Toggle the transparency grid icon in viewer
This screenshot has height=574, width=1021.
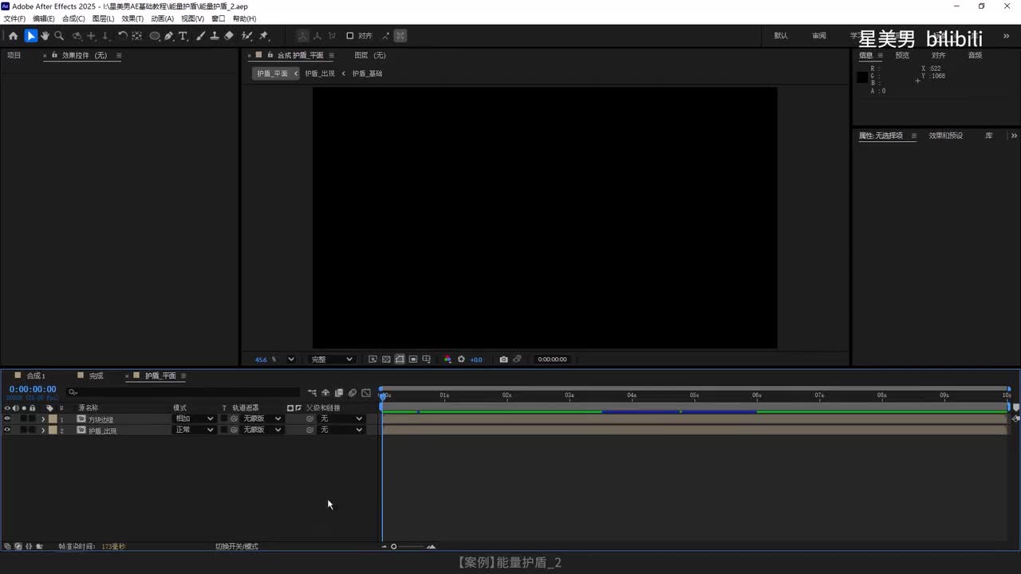pyautogui.click(x=386, y=360)
